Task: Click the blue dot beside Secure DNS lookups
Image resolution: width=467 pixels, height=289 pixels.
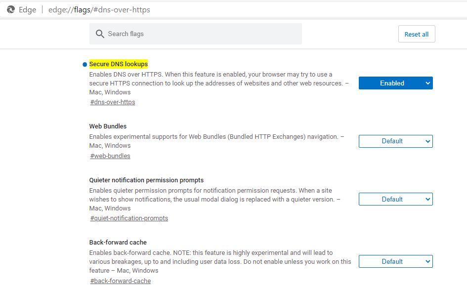Action: [85, 64]
